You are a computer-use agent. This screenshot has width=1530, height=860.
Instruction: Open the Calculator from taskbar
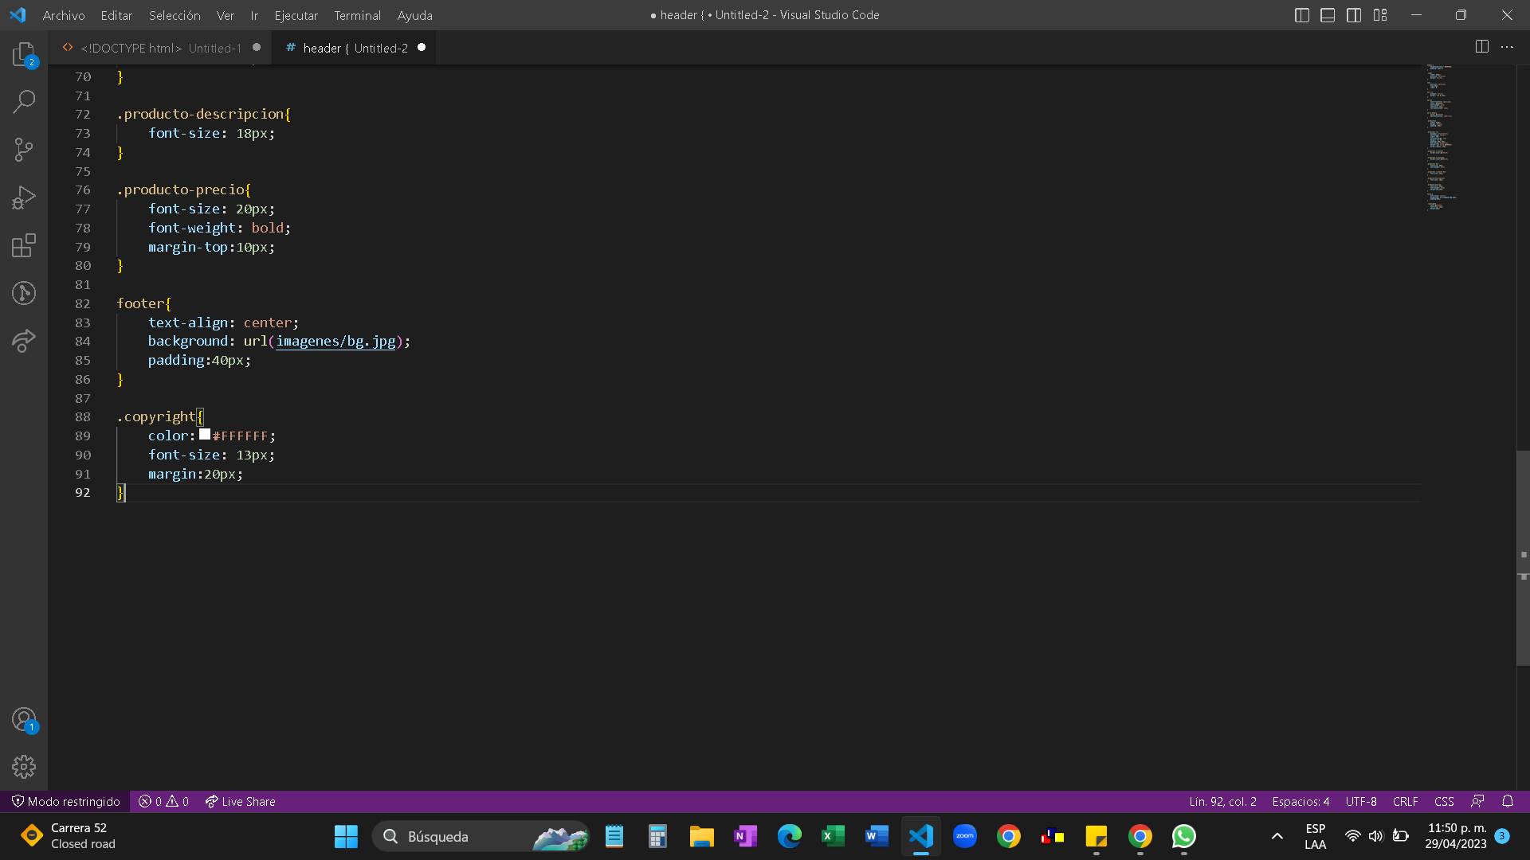pos(657,836)
